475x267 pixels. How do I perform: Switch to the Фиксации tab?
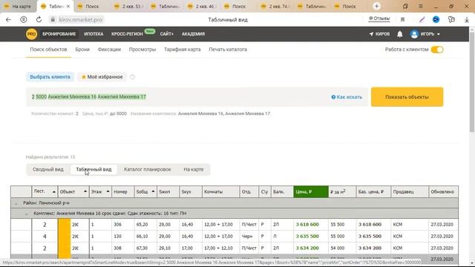(x=109, y=50)
